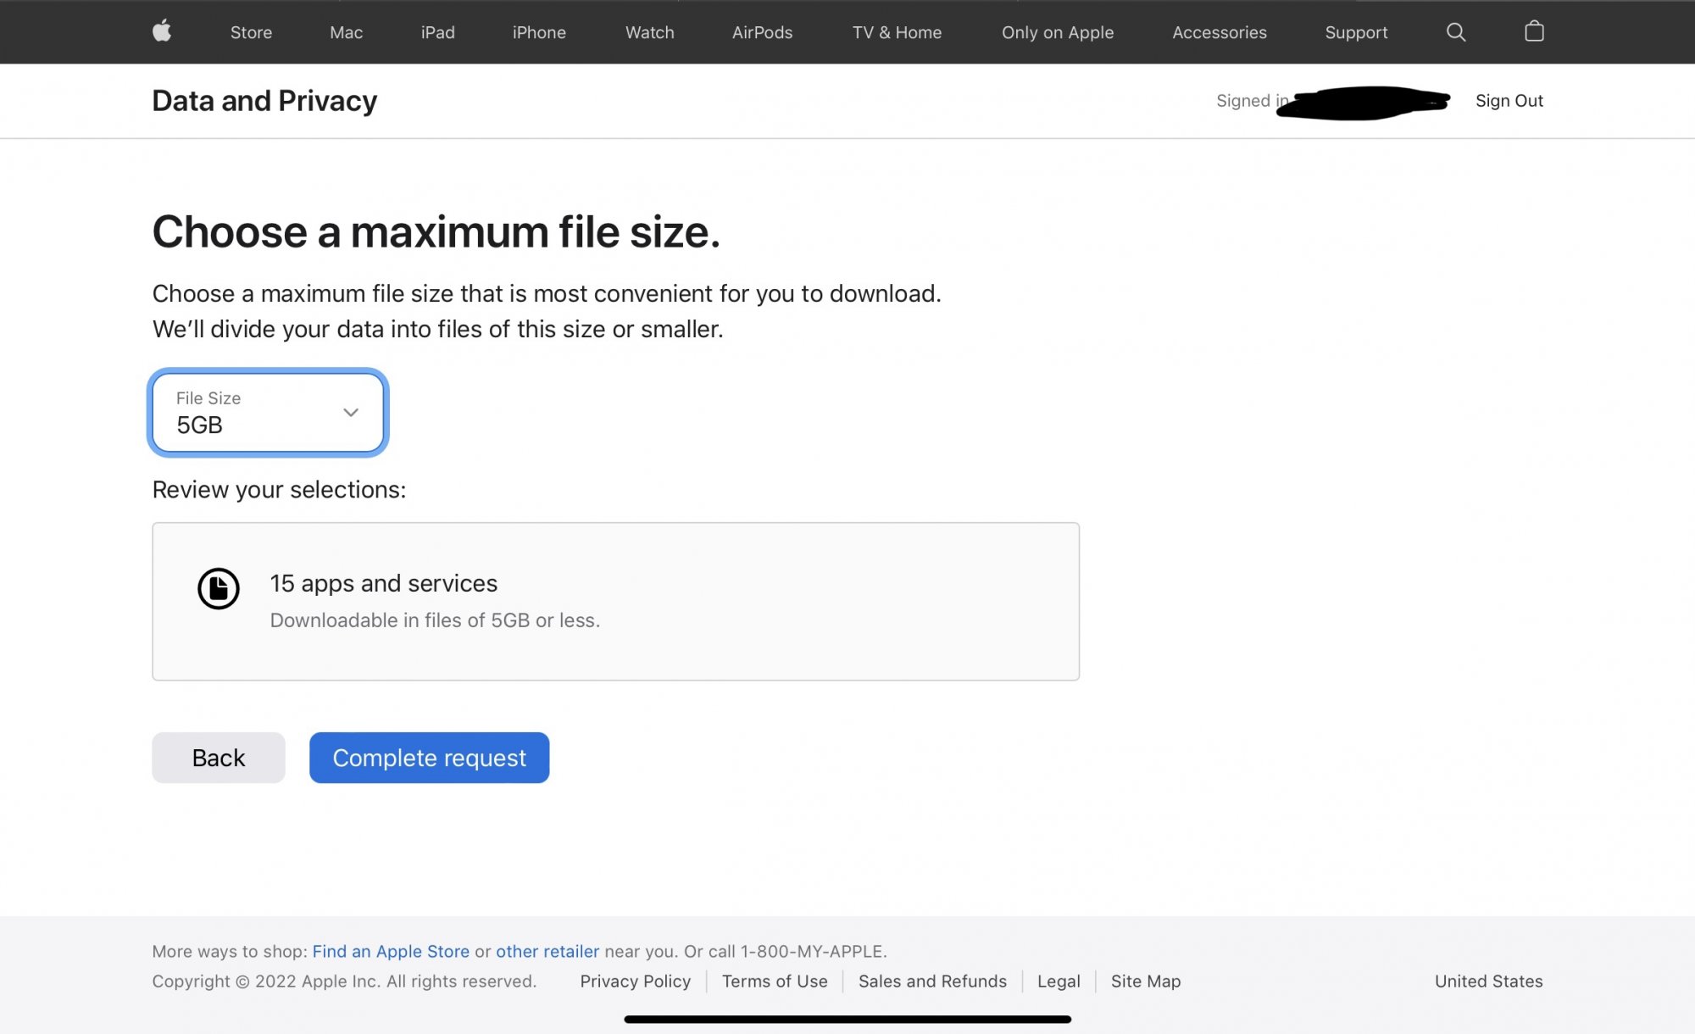The image size is (1695, 1034).
Task: Open the Mac menu item
Action: click(x=346, y=32)
